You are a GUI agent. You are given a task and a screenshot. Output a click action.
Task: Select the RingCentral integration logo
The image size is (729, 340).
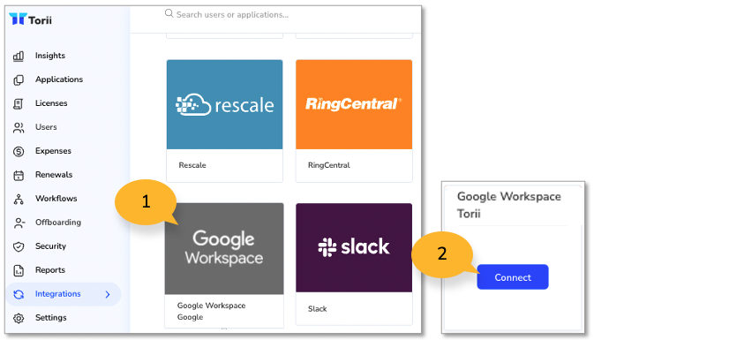pos(354,104)
